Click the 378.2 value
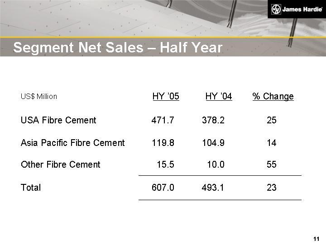This screenshot has height=244, width=326. click(x=213, y=120)
